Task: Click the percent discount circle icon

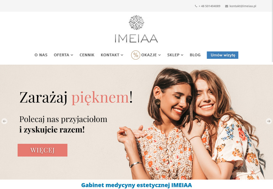Action: [x=136, y=55]
